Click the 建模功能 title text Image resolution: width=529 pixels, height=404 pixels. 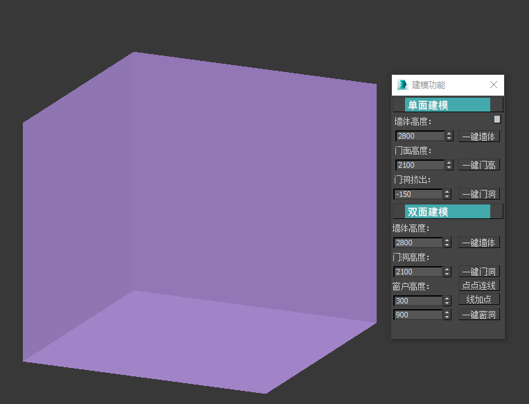(429, 85)
